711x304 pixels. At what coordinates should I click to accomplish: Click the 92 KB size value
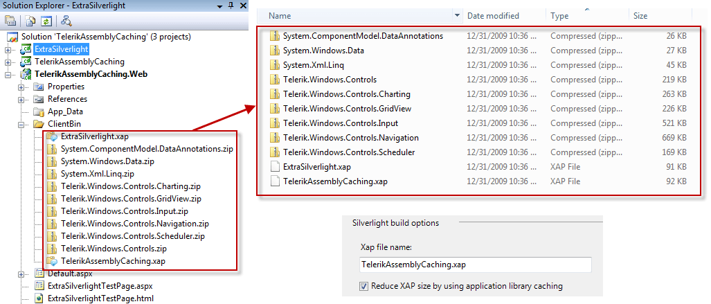coord(675,181)
